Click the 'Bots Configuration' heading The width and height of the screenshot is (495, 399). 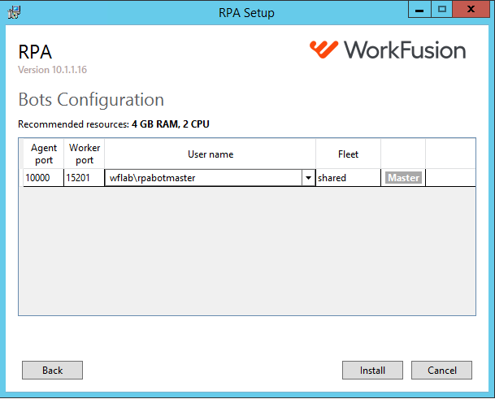click(91, 100)
